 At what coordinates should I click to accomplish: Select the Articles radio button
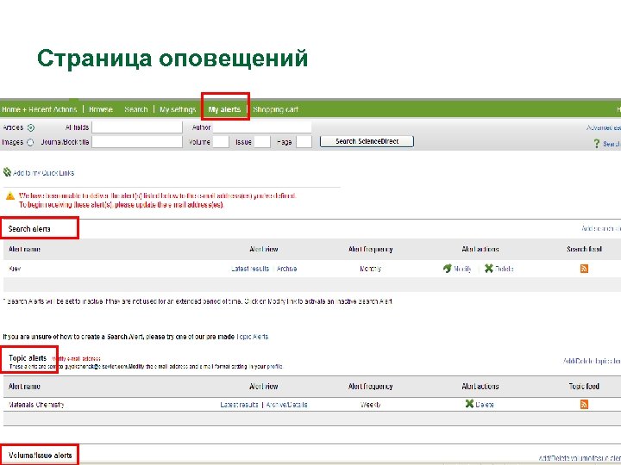point(31,127)
